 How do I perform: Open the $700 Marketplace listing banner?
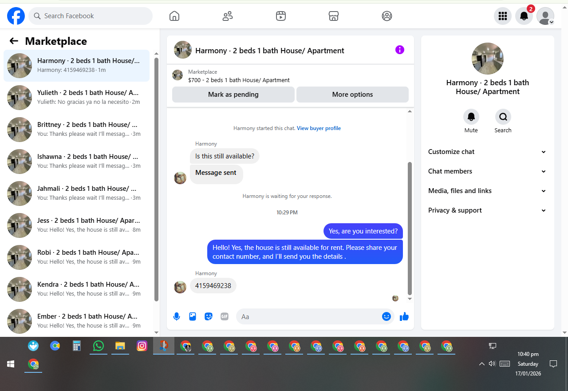click(x=290, y=76)
